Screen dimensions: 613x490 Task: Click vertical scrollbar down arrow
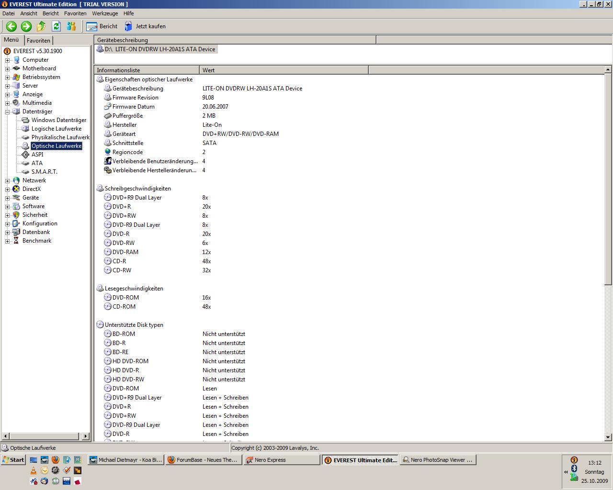point(608,437)
